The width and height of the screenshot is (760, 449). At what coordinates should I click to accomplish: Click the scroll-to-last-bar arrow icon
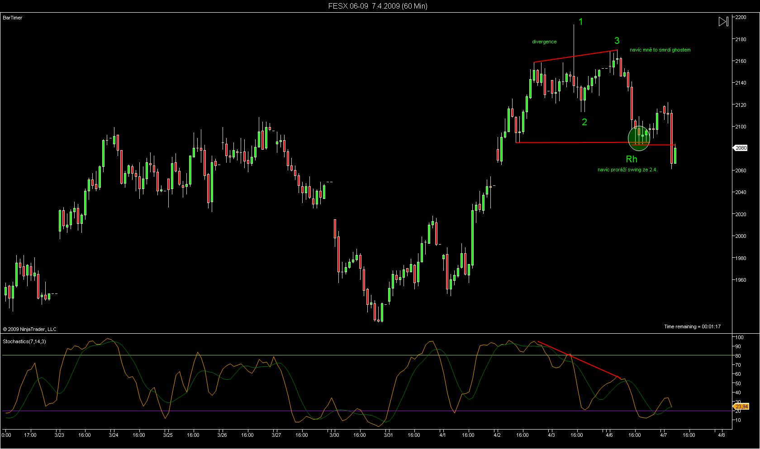coord(723,21)
